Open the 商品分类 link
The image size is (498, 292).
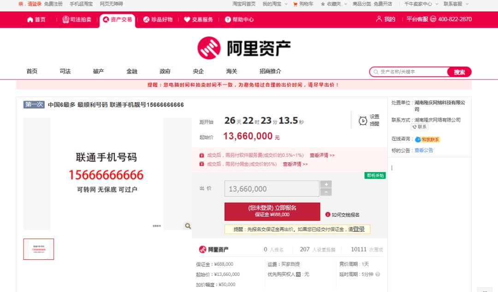362,4
